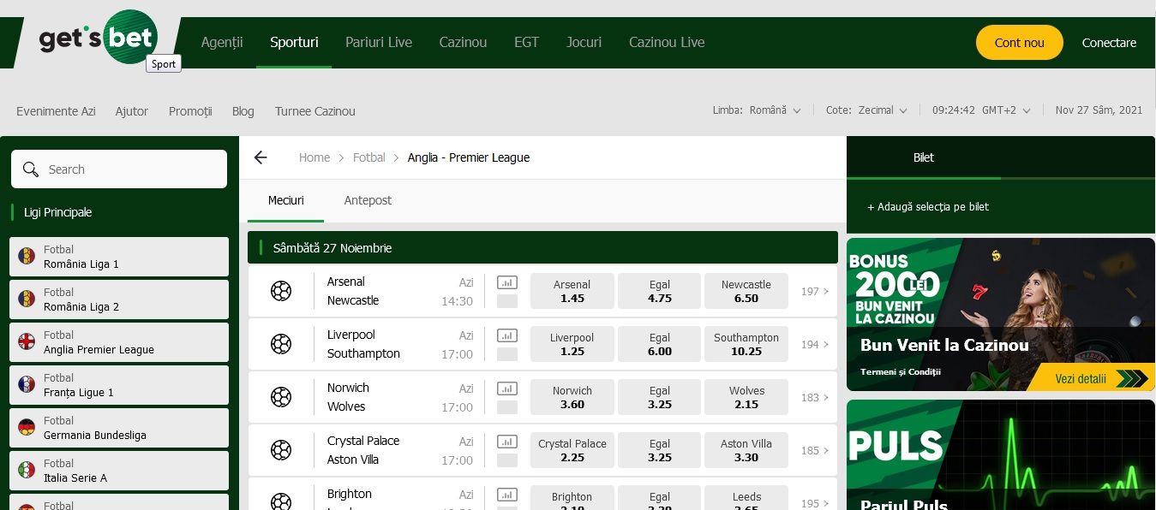Screen dimensions: 1156x510
Task: Click the România Liga 1 flag icon
Action: pos(27,256)
